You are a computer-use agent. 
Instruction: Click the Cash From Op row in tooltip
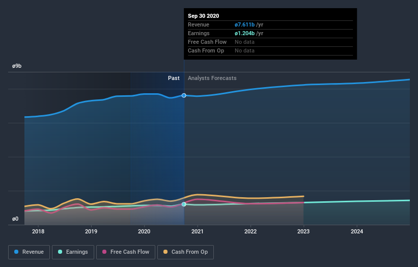270,50
